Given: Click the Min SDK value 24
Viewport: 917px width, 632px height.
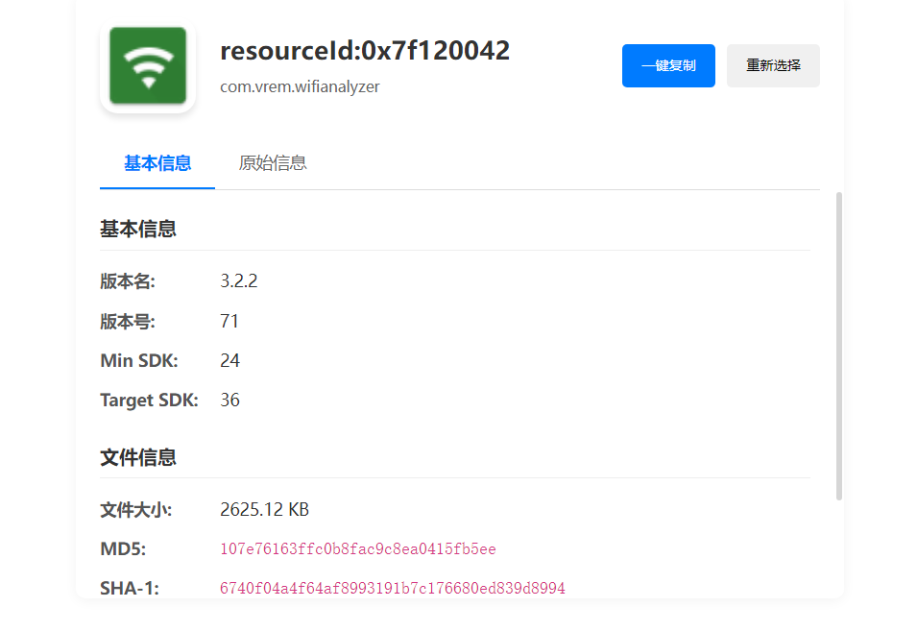Looking at the screenshot, I should tap(229, 361).
